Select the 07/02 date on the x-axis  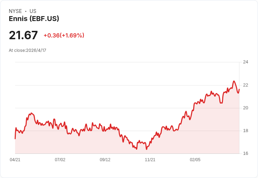(60, 160)
